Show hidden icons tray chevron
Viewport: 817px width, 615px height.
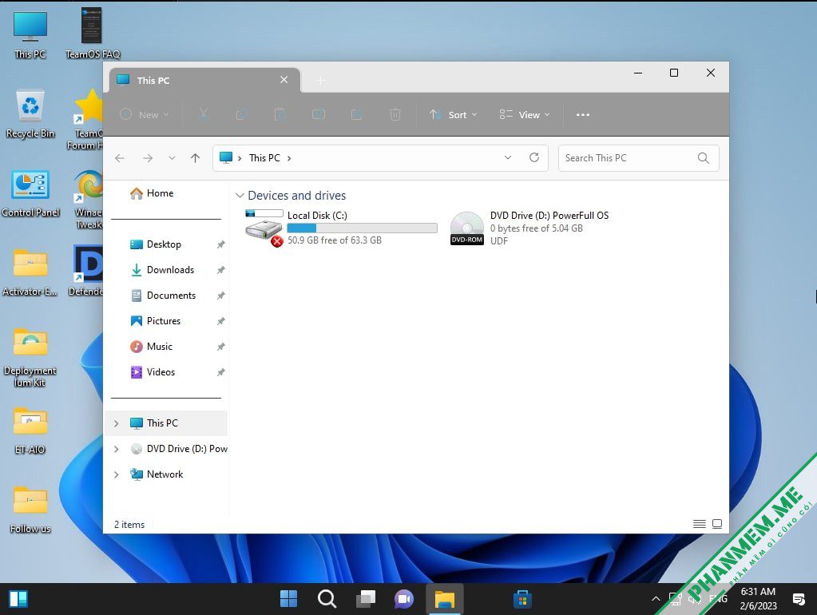[656, 599]
